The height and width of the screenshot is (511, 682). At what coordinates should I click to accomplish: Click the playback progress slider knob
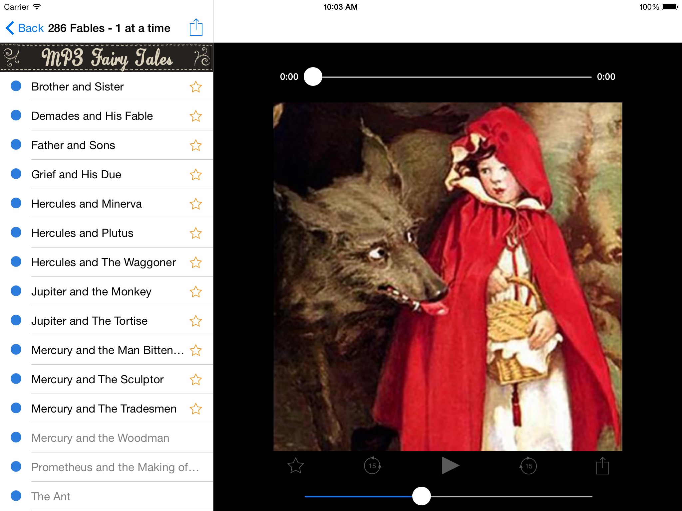click(313, 77)
